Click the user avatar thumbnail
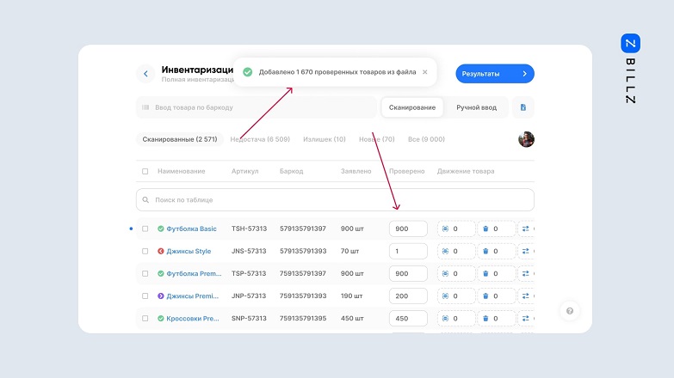 (x=526, y=139)
